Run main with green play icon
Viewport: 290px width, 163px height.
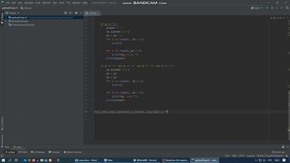(267, 8)
